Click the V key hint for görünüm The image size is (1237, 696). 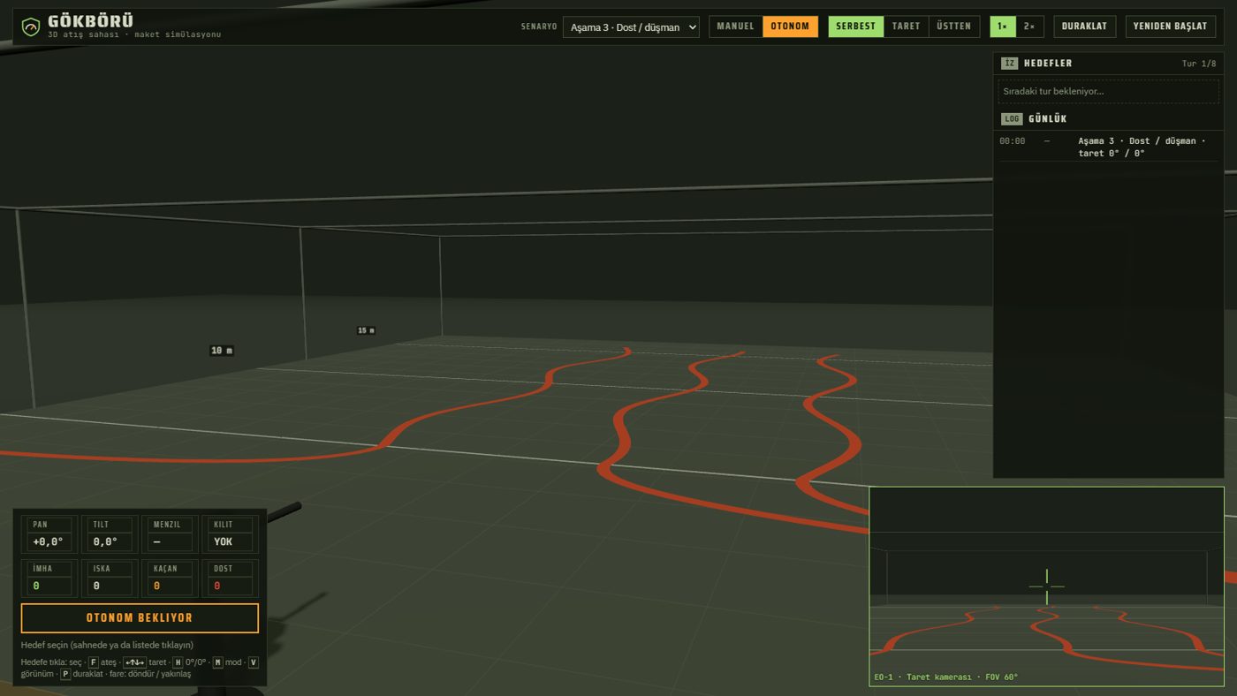254,662
